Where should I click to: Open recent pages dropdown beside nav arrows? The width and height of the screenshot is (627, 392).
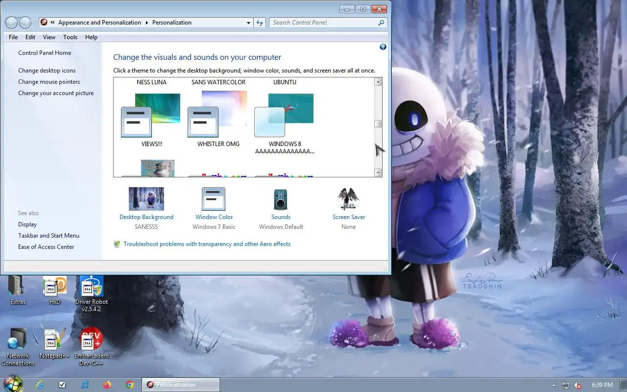(x=35, y=23)
